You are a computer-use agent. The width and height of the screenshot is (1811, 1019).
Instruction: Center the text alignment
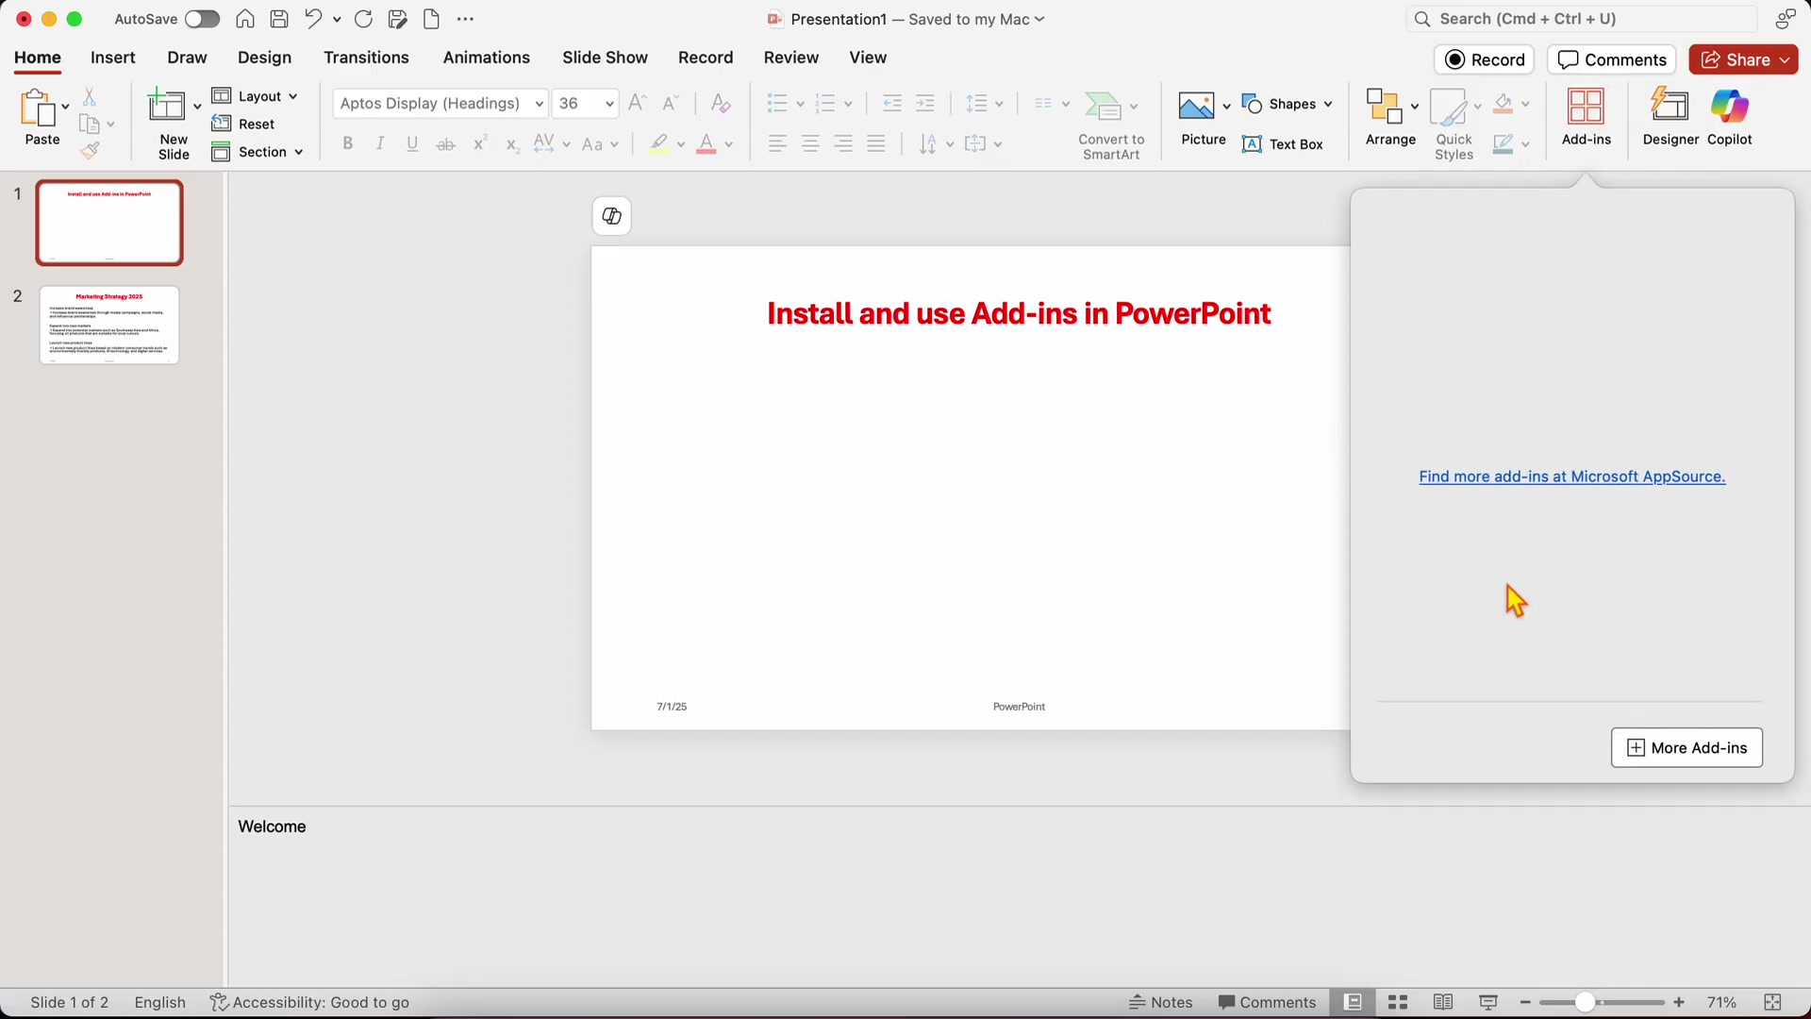tap(810, 143)
